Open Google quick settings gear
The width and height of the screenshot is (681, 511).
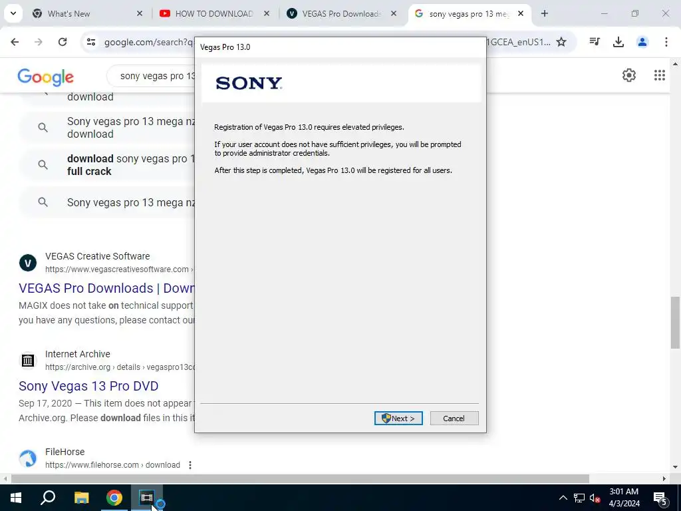pos(629,75)
